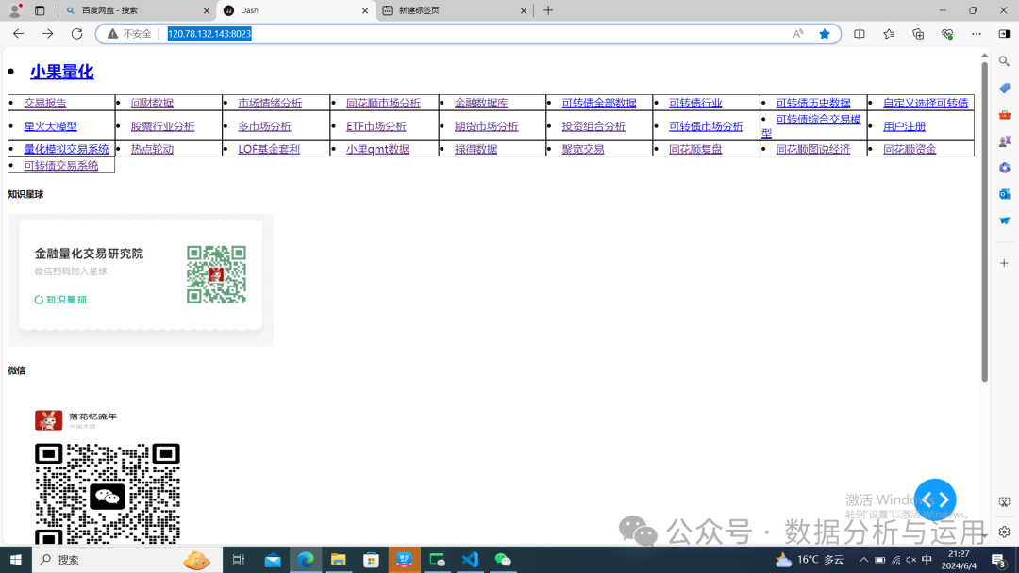Open the weather widget showing 16°C 多云
This screenshot has height=573, width=1019.
(x=810, y=560)
